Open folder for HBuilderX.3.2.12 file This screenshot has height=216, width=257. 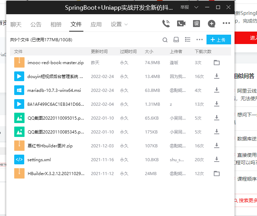[x=217, y=173]
